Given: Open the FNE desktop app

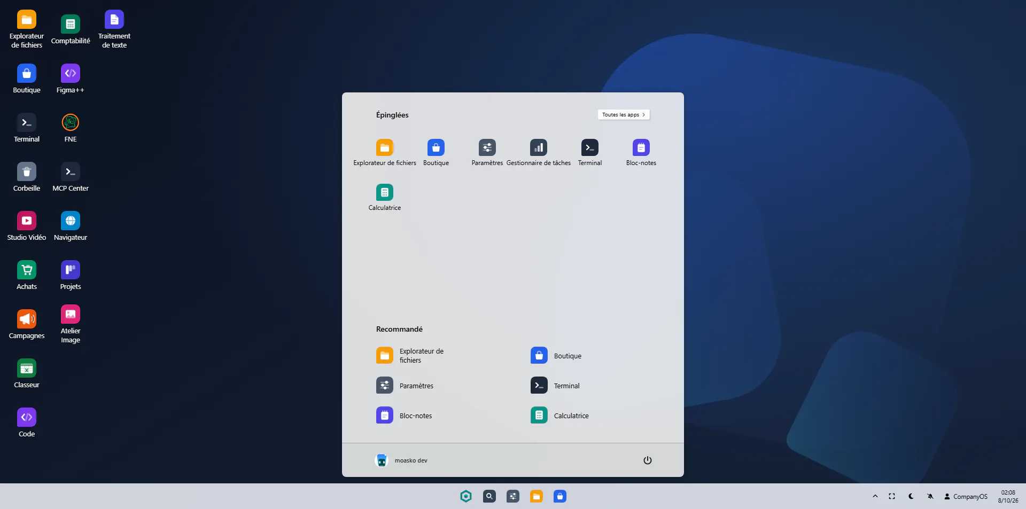Looking at the screenshot, I should tap(70, 128).
